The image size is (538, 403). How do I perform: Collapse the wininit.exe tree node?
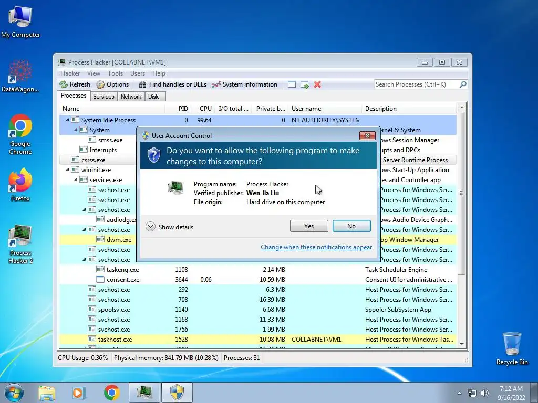(x=67, y=169)
